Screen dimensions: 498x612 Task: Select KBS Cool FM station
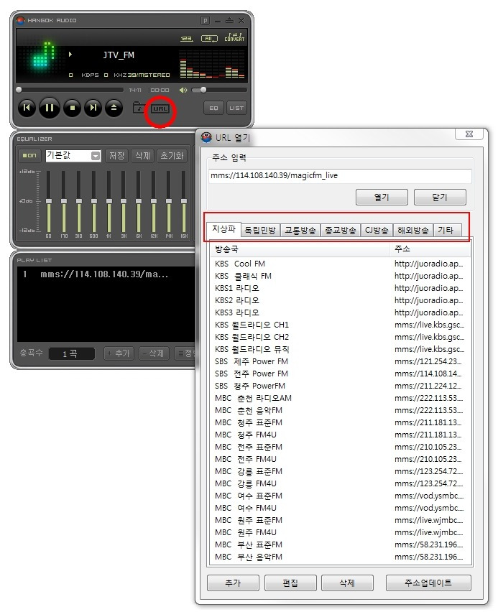340,264
